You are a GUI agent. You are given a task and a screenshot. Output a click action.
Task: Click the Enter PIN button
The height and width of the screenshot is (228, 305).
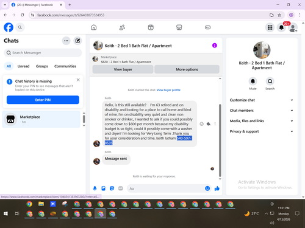[x=43, y=100]
